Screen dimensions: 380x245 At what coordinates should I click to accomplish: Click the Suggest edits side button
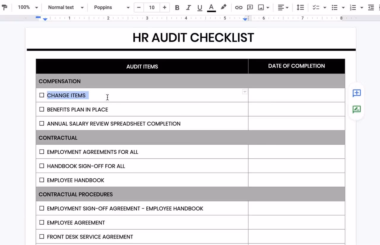(357, 109)
